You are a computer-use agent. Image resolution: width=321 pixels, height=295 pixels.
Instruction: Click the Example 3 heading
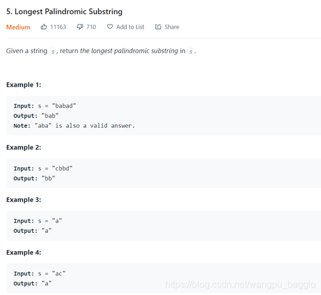(24, 200)
